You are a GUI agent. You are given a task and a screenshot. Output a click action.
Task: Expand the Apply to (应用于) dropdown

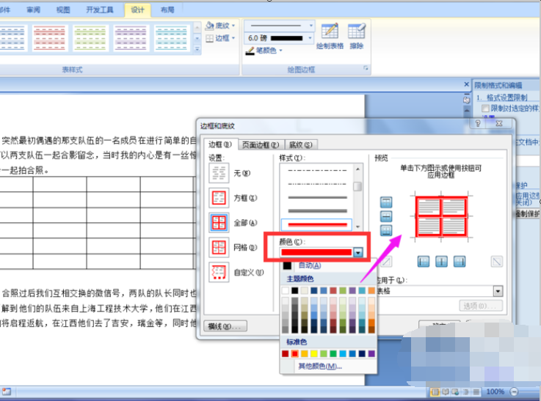(x=498, y=291)
